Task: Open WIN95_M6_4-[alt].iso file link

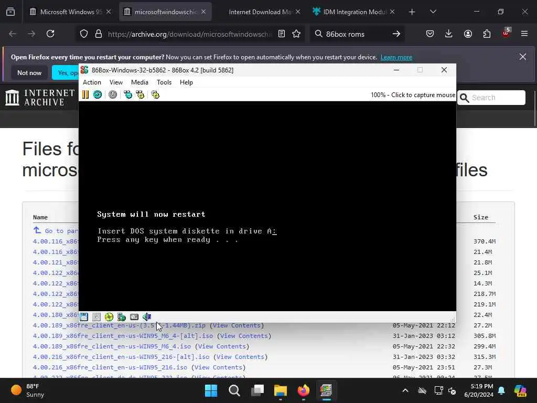Action: (x=123, y=336)
